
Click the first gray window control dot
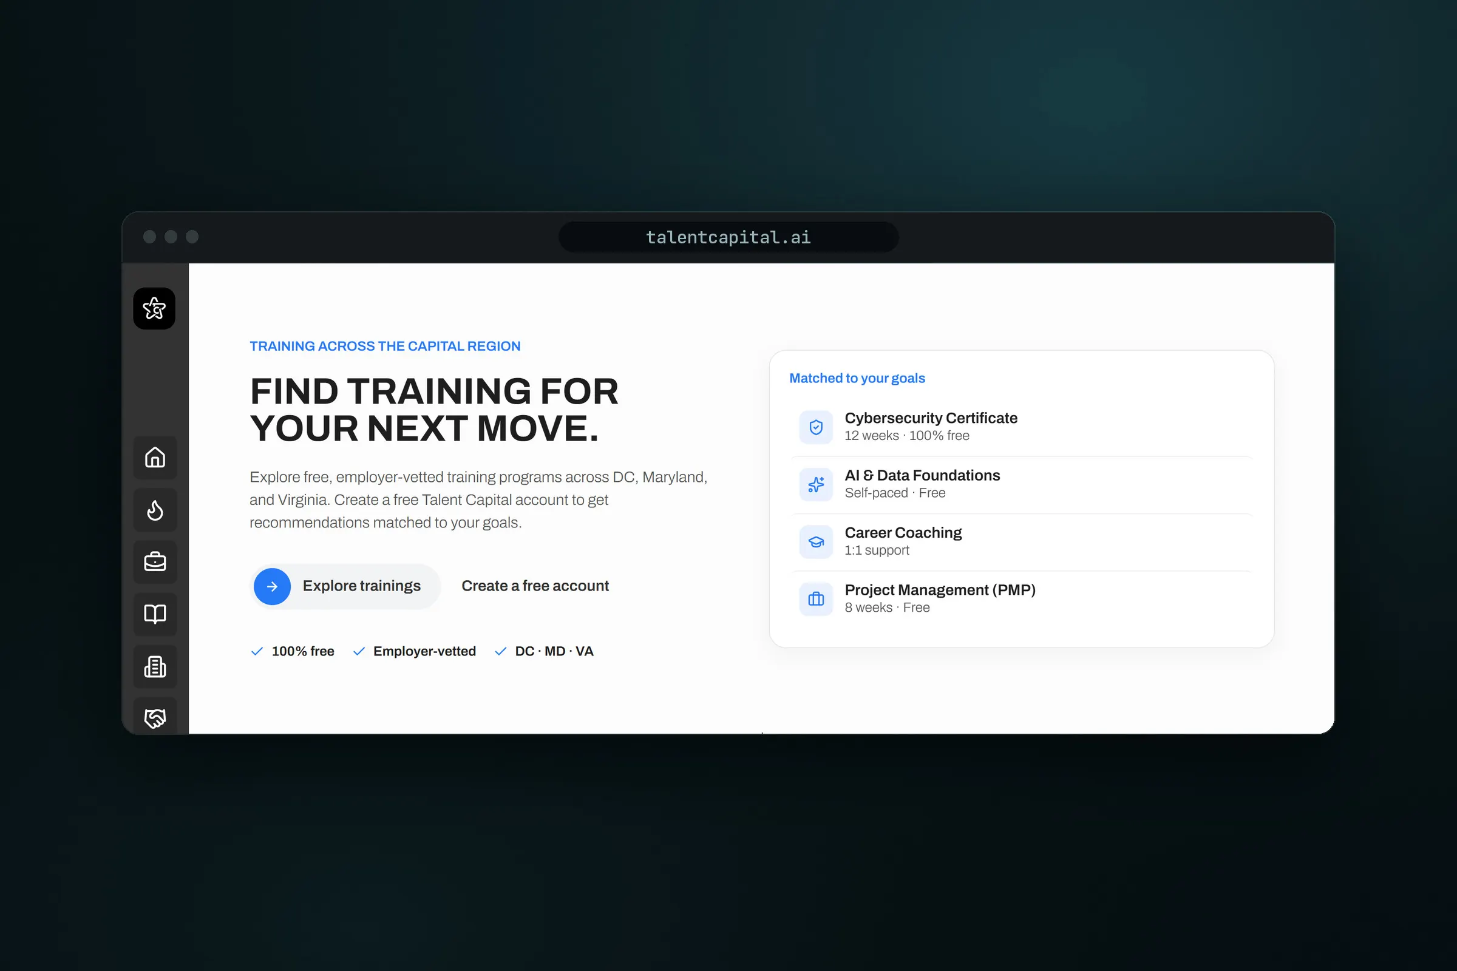149,237
